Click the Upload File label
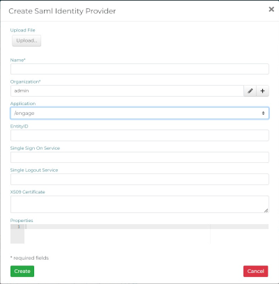The width and height of the screenshot is (279, 284). pos(22,30)
